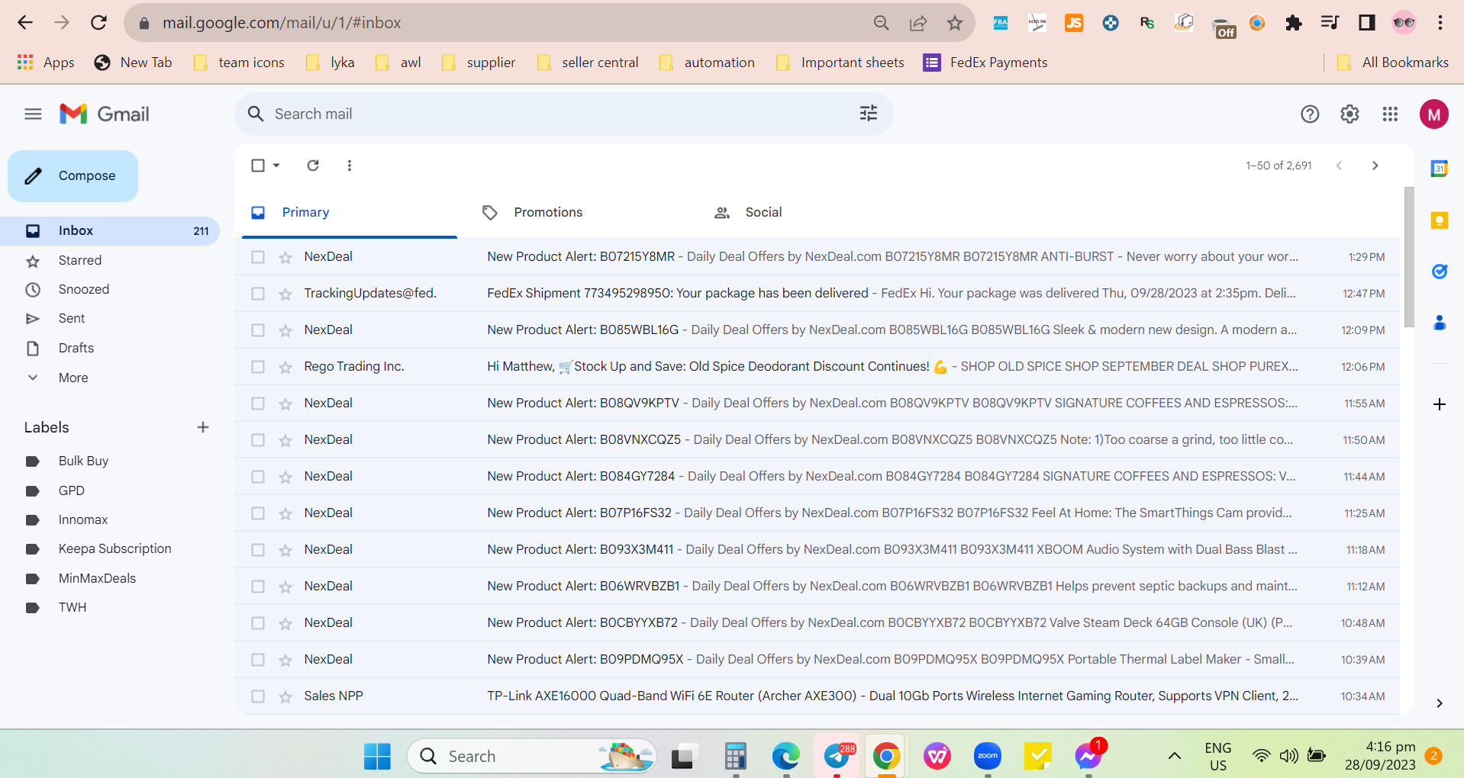
Task: Tick the select-all mail checkbox
Action: (258, 166)
